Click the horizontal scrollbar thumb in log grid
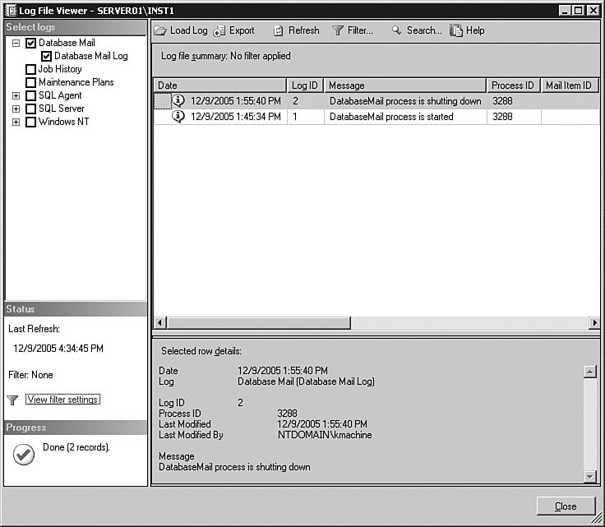 tap(259, 322)
